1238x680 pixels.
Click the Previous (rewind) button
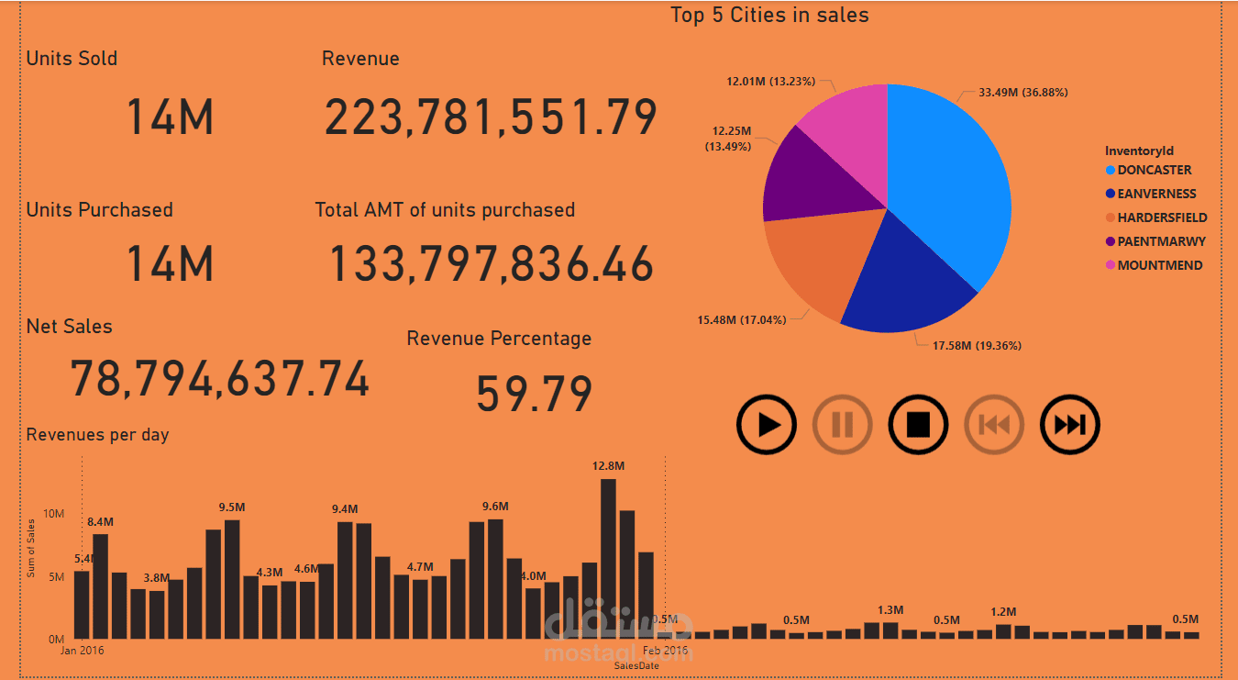pyautogui.click(x=994, y=424)
